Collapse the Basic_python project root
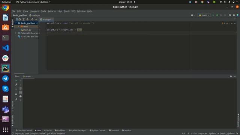240x135 pixels. point(16,23)
